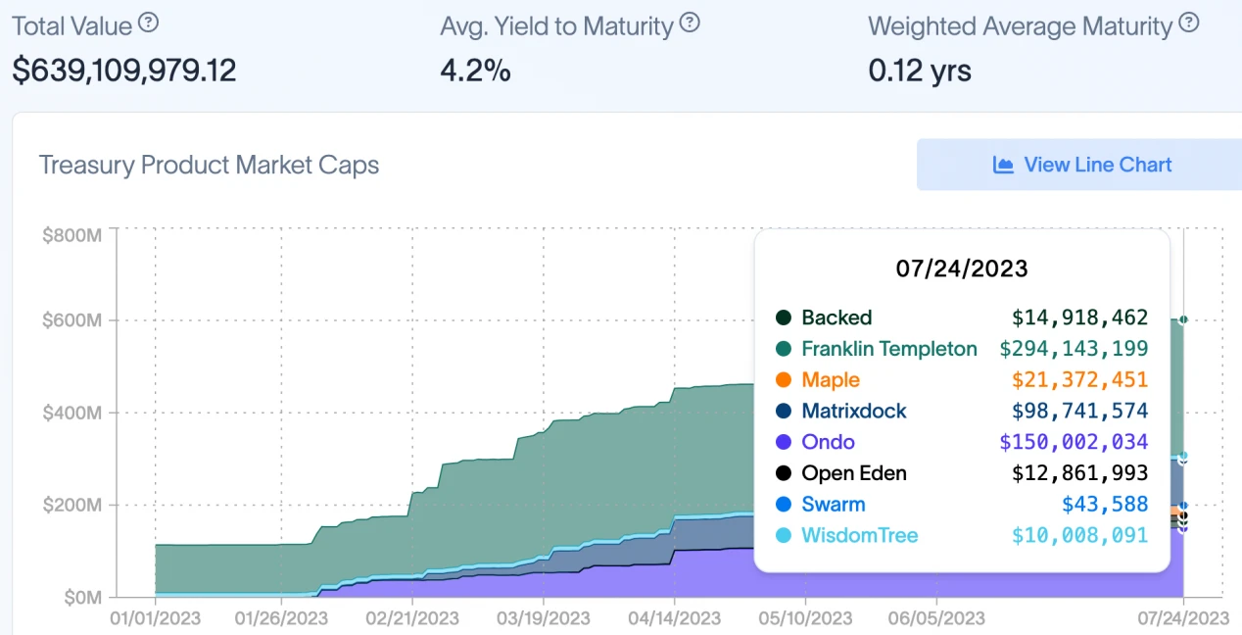Click the 01/01/2023 x-axis date label

click(x=156, y=618)
